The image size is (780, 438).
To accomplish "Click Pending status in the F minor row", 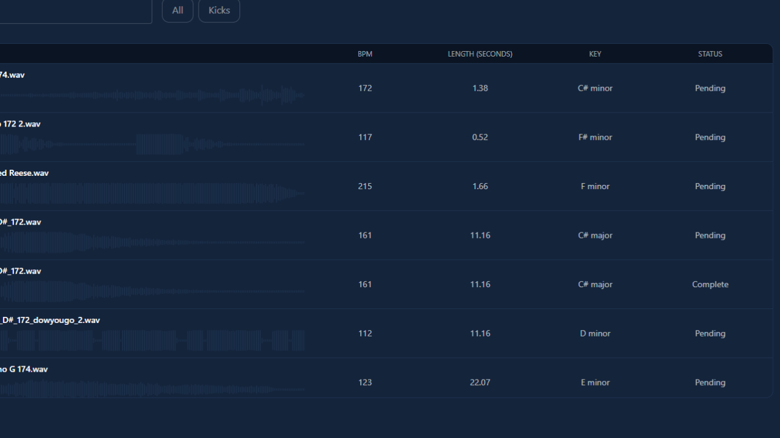I will click(710, 186).
